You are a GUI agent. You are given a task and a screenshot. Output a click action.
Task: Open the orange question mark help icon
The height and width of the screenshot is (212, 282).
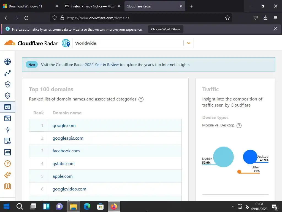[x=7, y=163]
